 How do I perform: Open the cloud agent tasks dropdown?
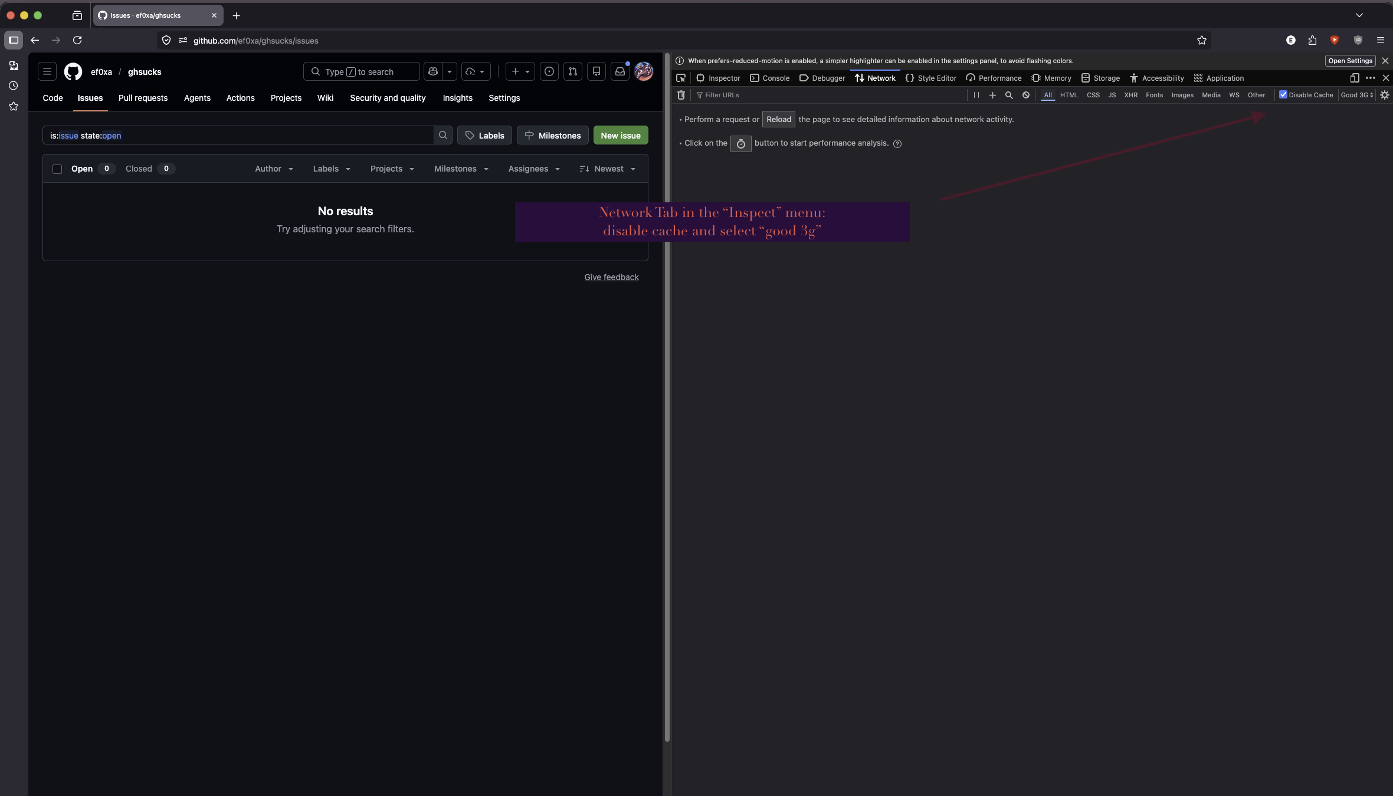pos(476,71)
